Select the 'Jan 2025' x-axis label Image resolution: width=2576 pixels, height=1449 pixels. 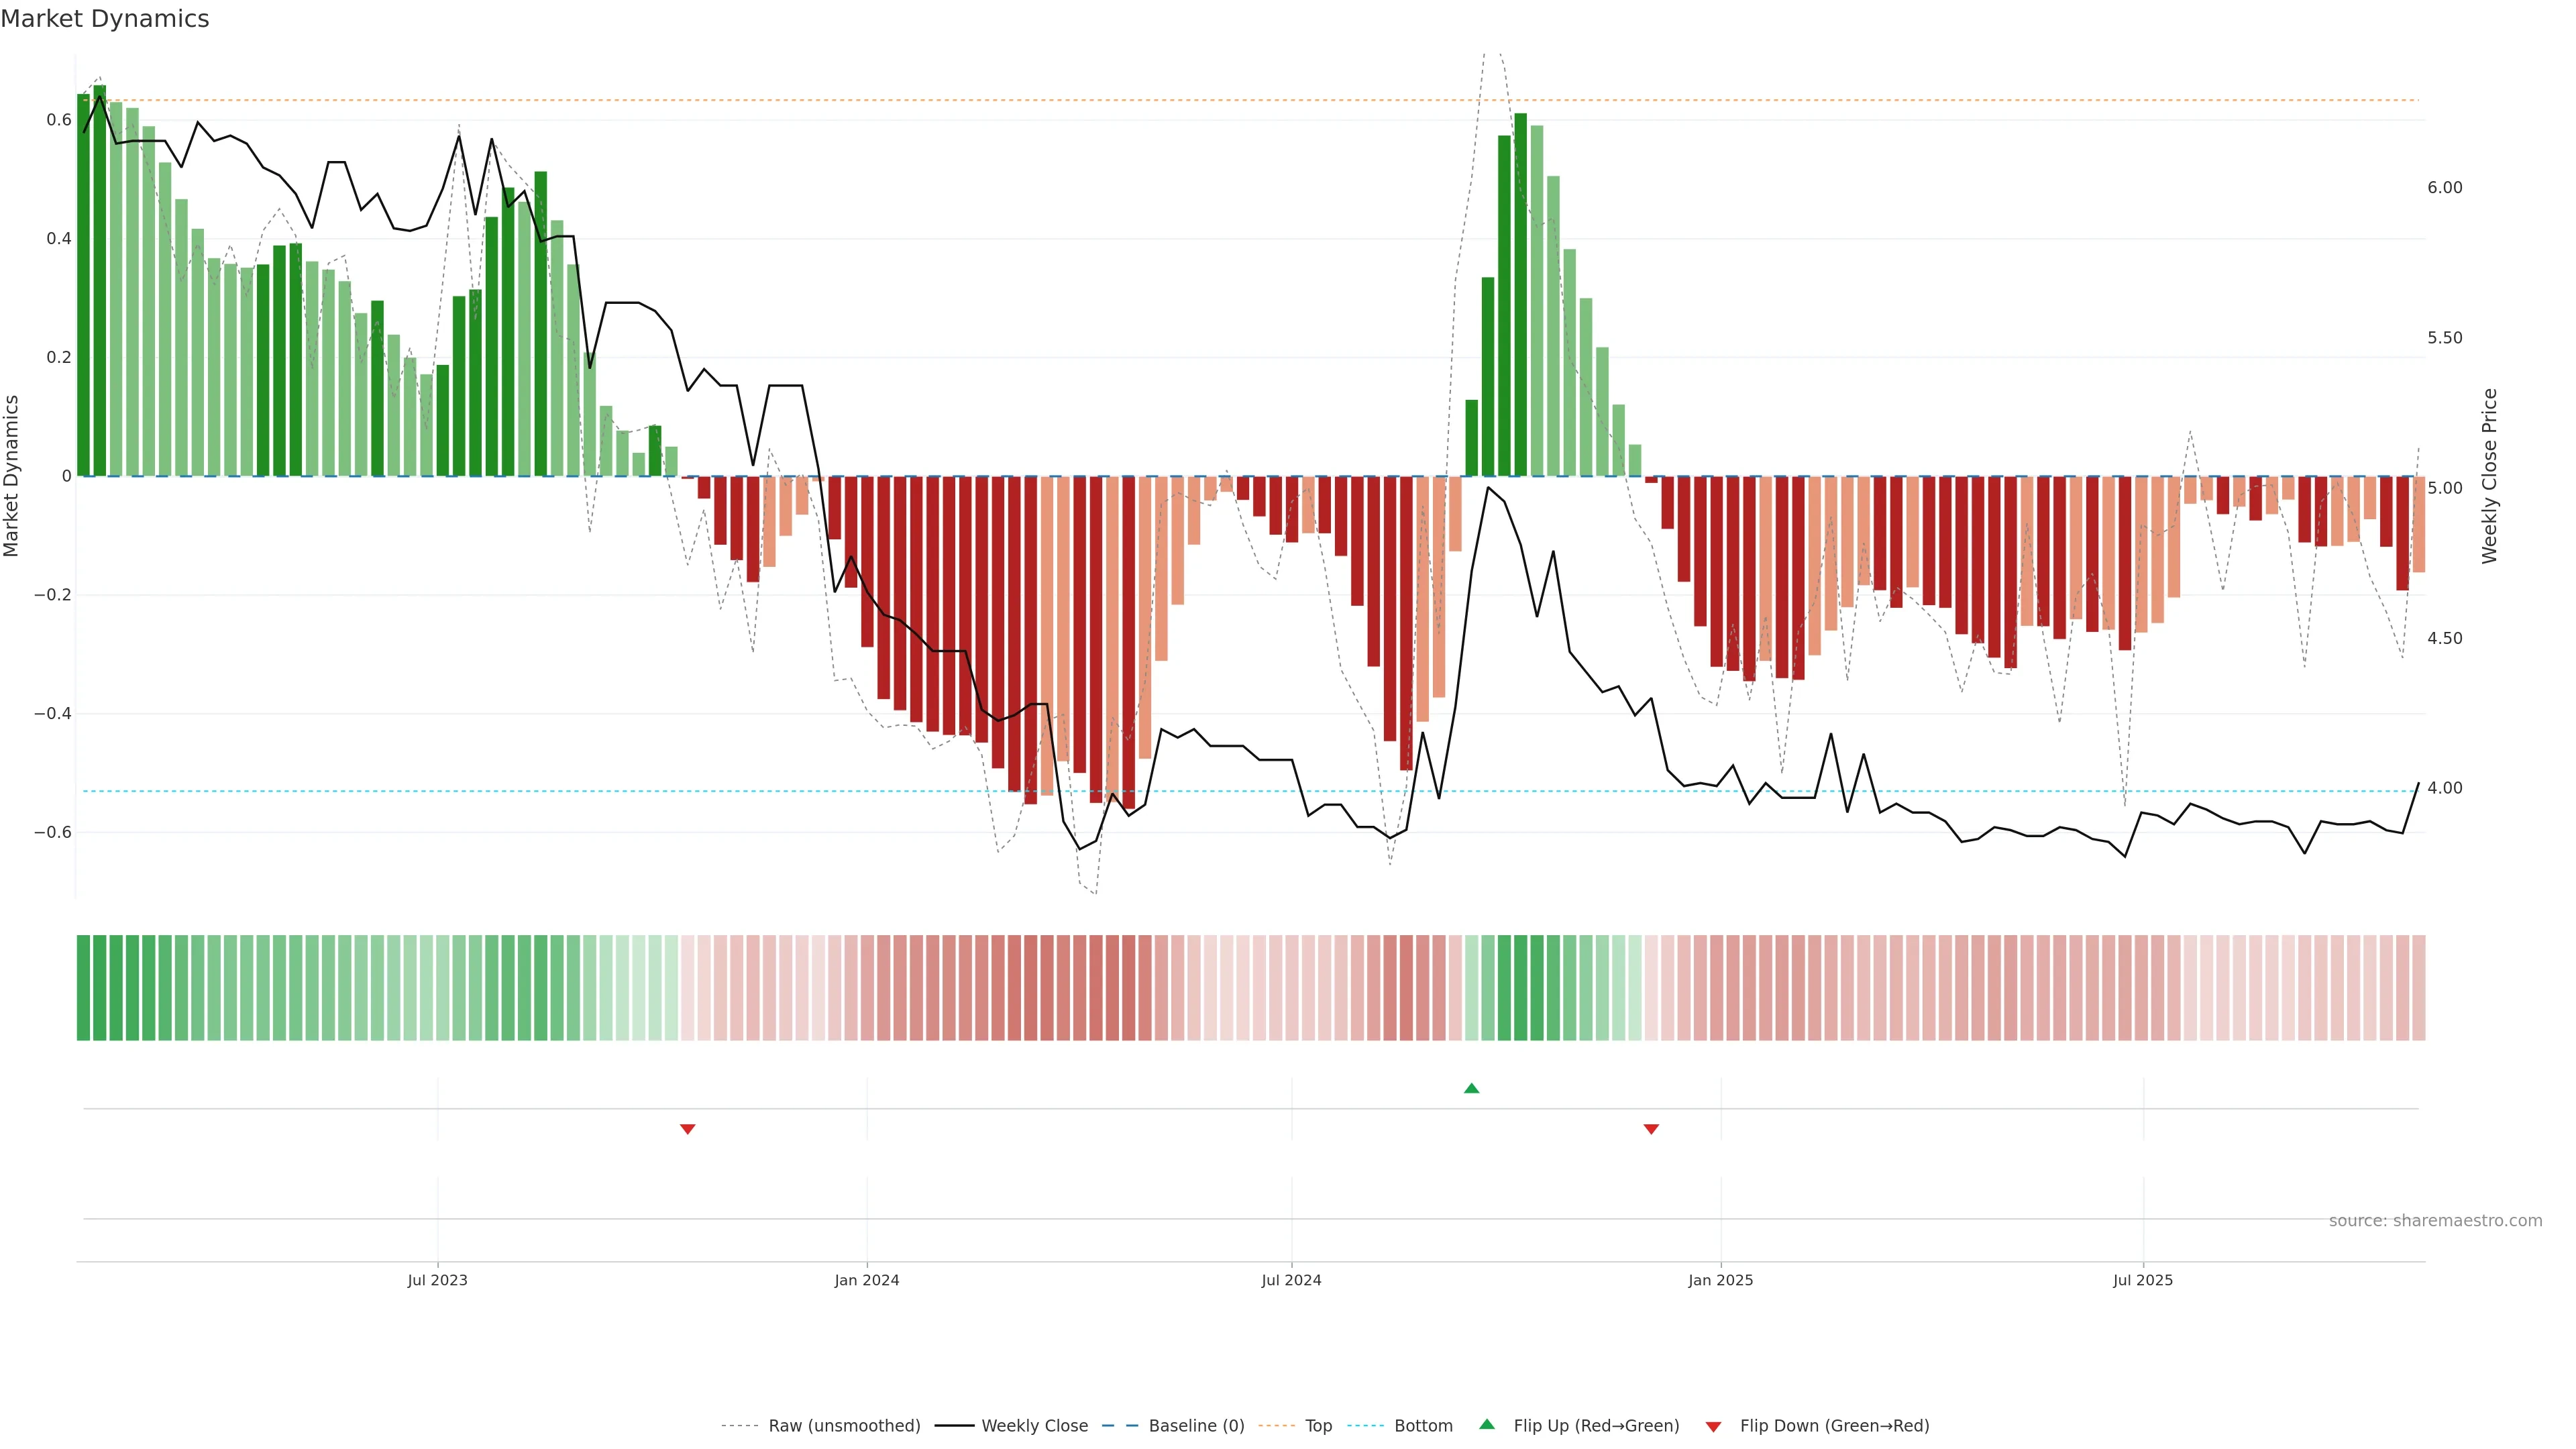click(1720, 1280)
